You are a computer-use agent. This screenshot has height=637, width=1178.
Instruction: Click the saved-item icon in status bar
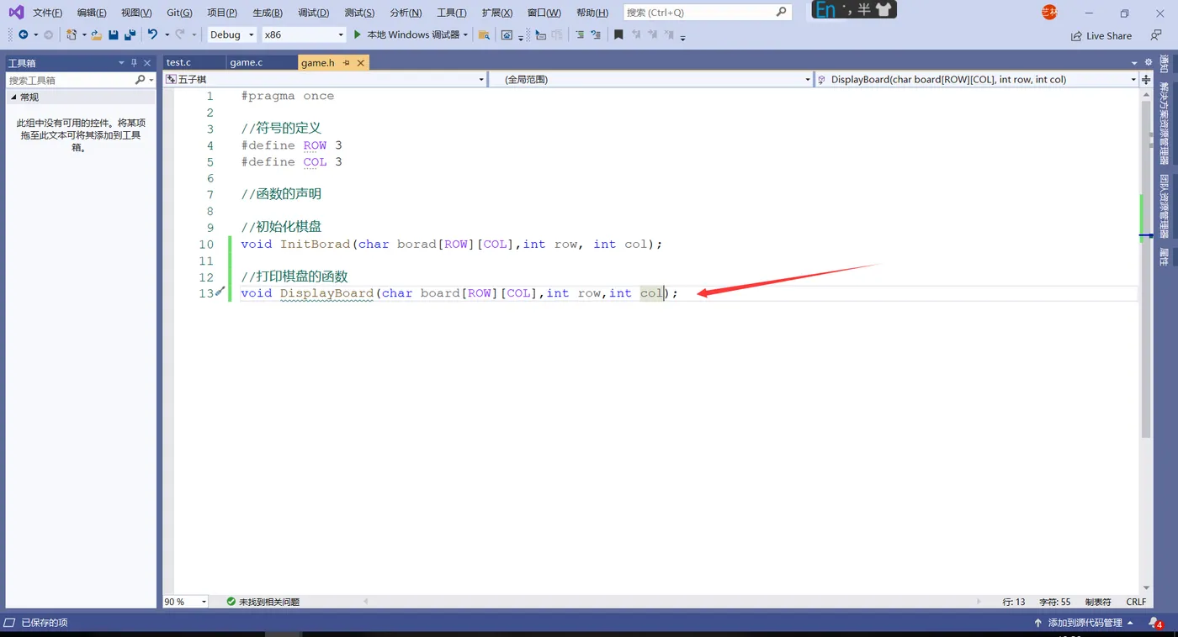pos(9,623)
